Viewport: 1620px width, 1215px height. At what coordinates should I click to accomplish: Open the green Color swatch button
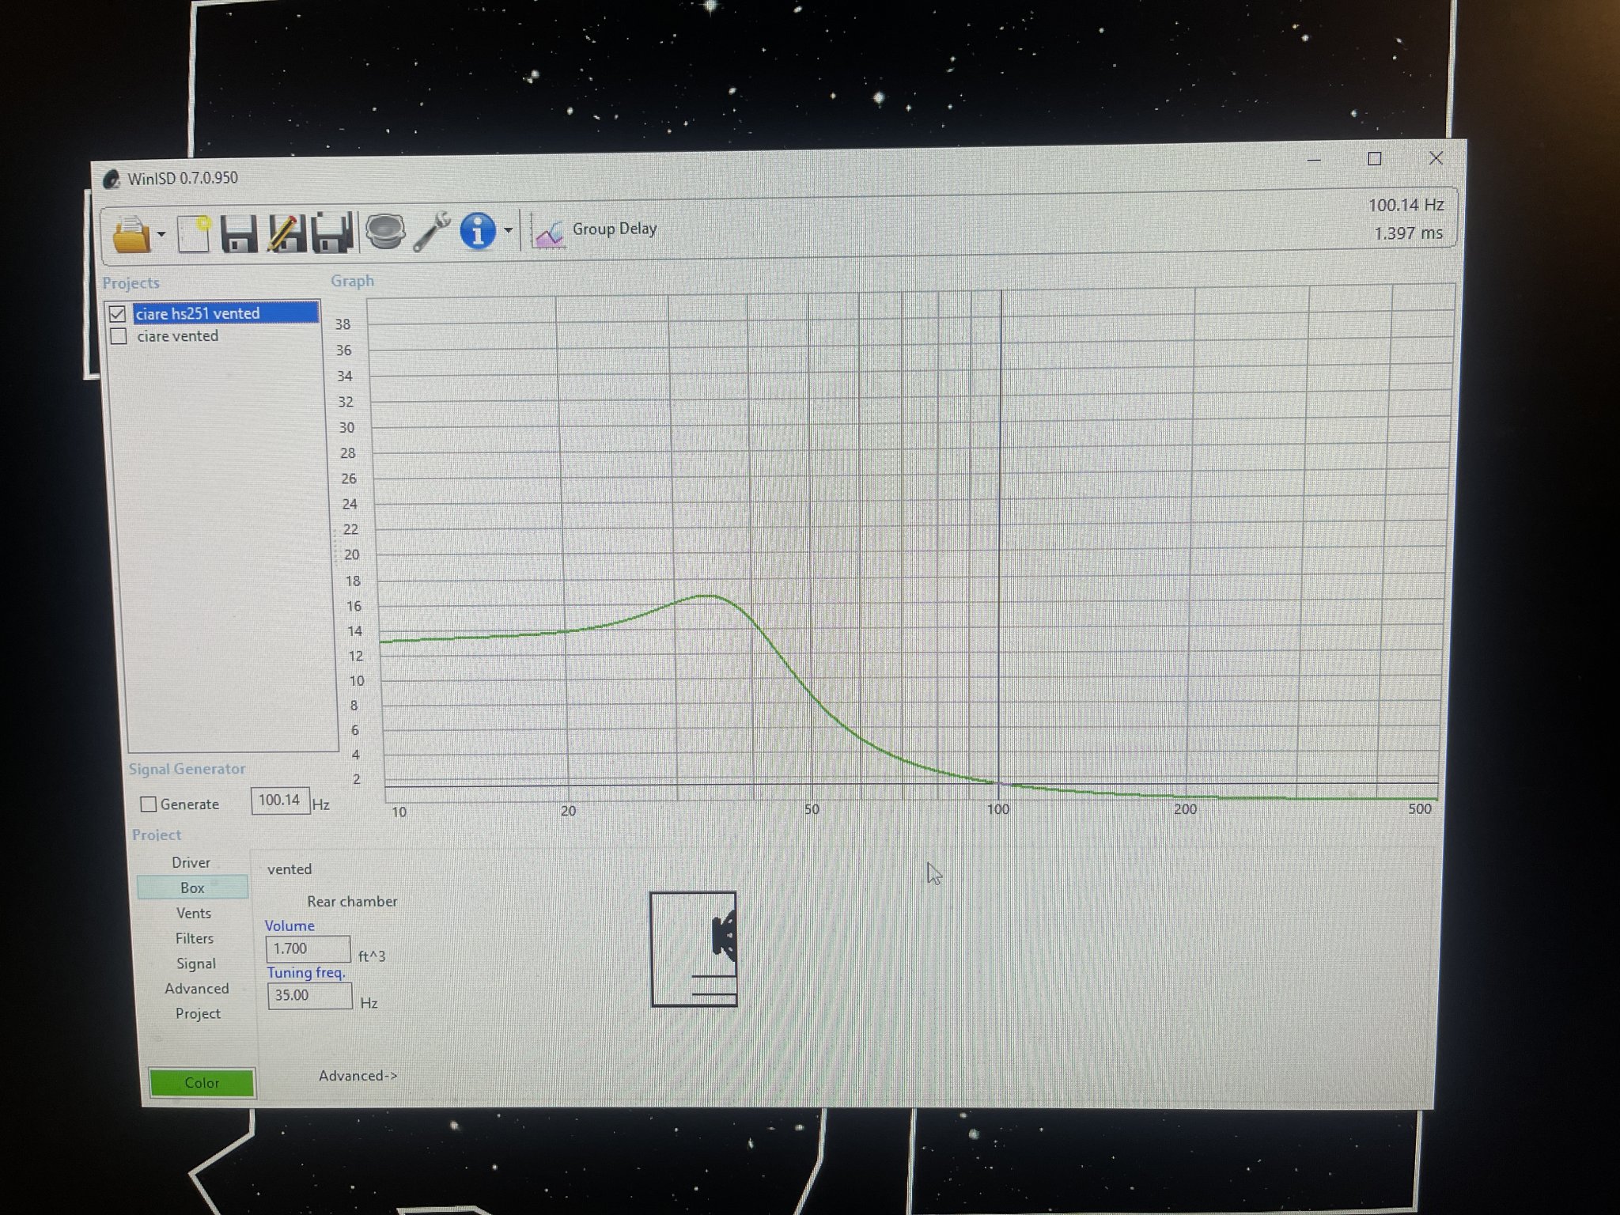pyautogui.click(x=202, y=1082)
